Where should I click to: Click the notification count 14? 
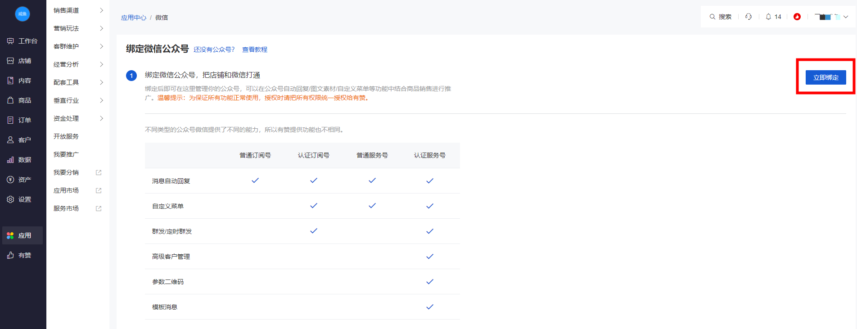coord(778,17)
